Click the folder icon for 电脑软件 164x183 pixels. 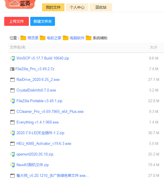tap(66, 38)
